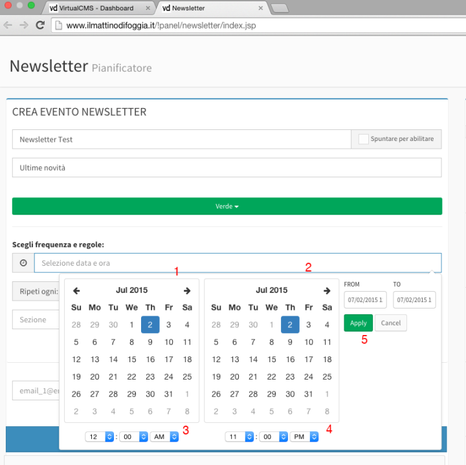Go back using browser back arrow

(8, 25)
